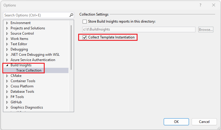Enable Store Build Insights reports checkbox
This screenshot has width=221, height=130.
tap(85, 21)
